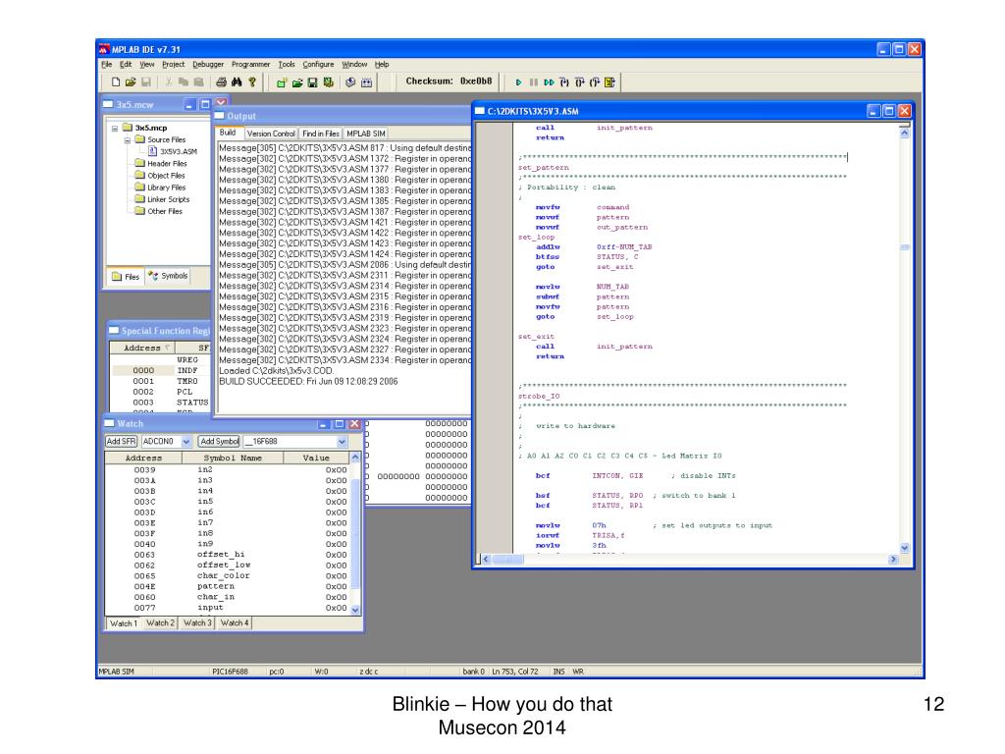Select the Files tab in project window

(x=126, y=276)
